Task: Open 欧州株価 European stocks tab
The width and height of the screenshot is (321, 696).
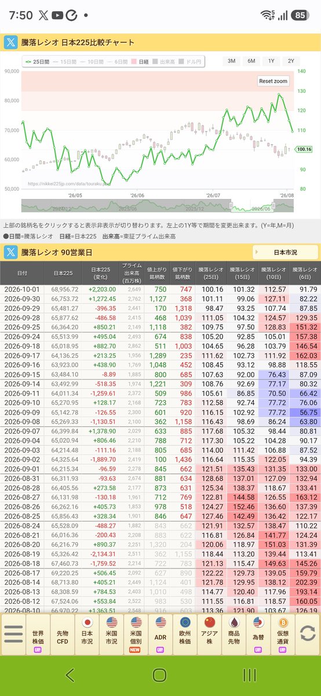Action: coord(185,634)
